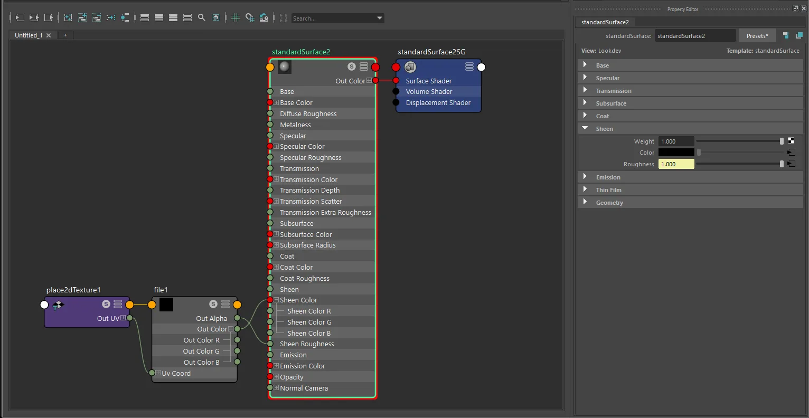Click the standardSurface name input field
809x418 pixels.
click(695, 35)
